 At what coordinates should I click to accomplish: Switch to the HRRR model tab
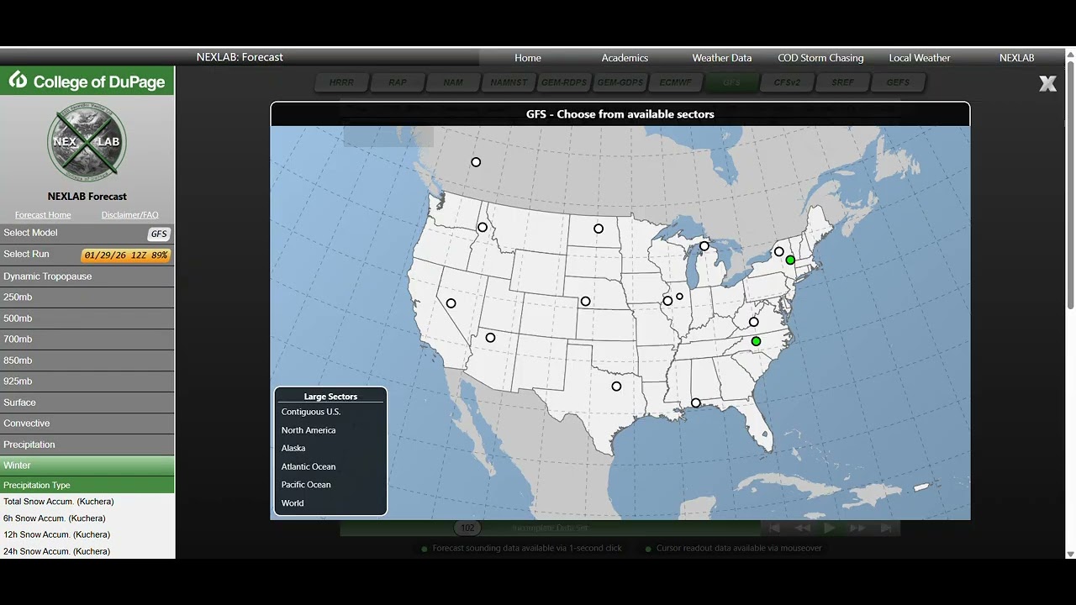coord(342,82)
